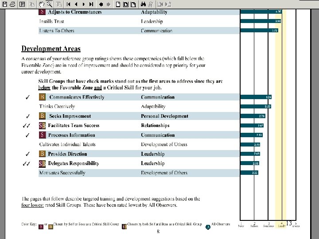
Task: Click the bar for Adjusts to Circumstances
Action: point(261,12)
